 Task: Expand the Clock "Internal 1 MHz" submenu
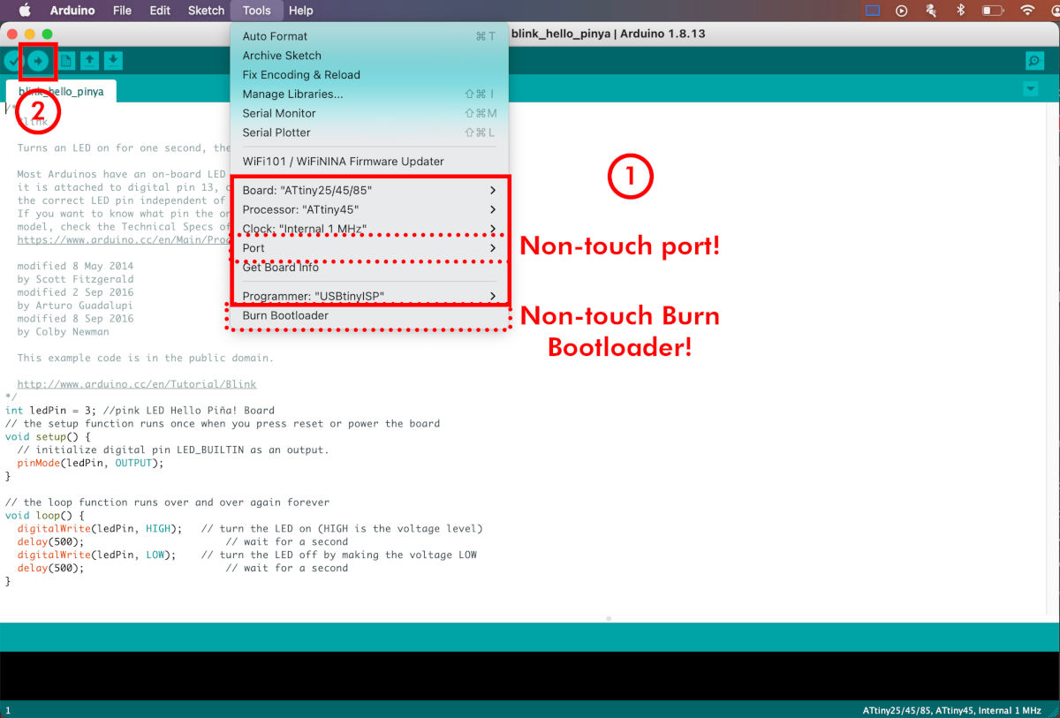click(x=369, y=229)
